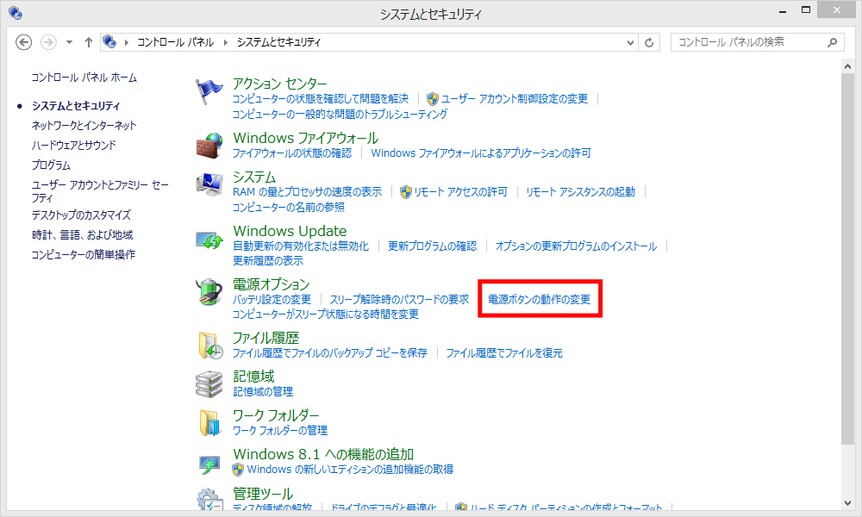This screenshot has width=862, height=517.
Task: Open コントロール パネル ホーム
Action: pos(84,78)
